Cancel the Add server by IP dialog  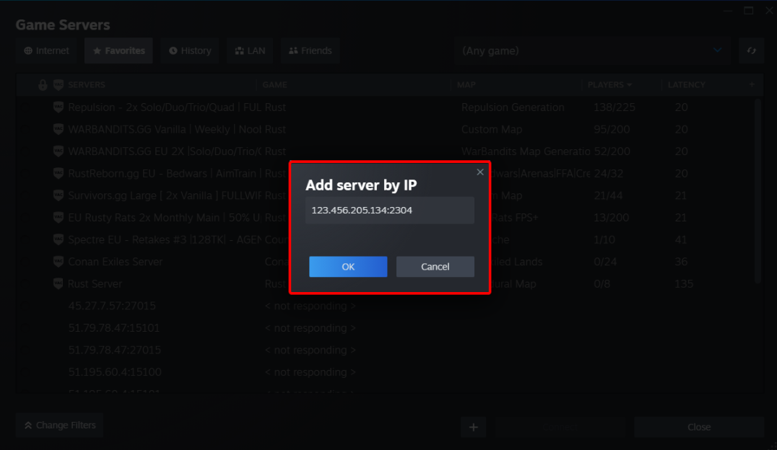pos(435,267)
